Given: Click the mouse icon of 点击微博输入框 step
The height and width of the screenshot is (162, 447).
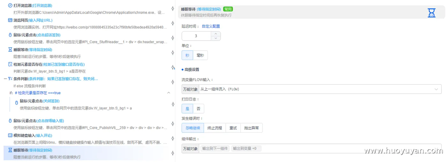Looking at the screenshot, I should 10,121.
